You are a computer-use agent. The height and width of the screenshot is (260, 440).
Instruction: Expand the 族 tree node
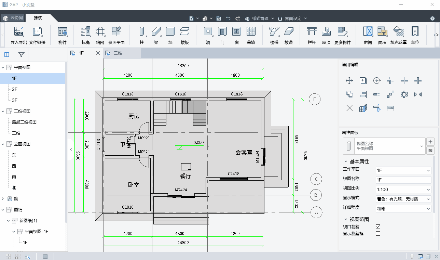[3, 199]
